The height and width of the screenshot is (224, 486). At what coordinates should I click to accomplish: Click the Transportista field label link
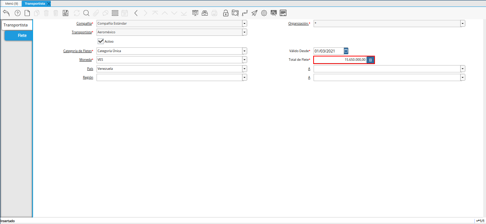point(82,32)
